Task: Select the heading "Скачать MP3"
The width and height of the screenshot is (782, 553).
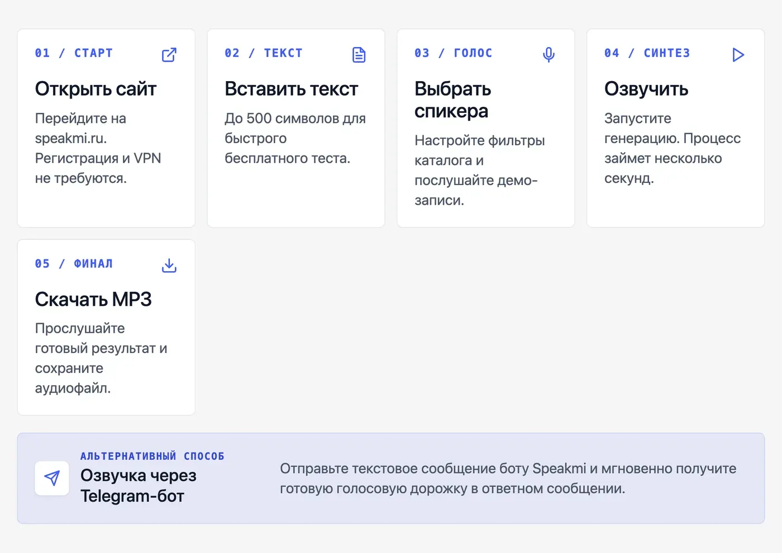Action: tap(93, 299)
